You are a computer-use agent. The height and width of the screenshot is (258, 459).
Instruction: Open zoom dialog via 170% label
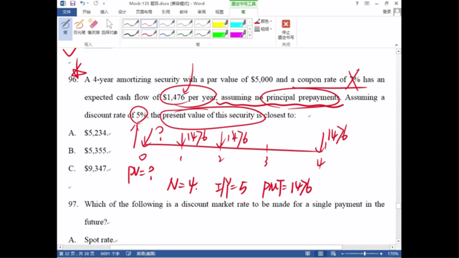coord(393,254)
